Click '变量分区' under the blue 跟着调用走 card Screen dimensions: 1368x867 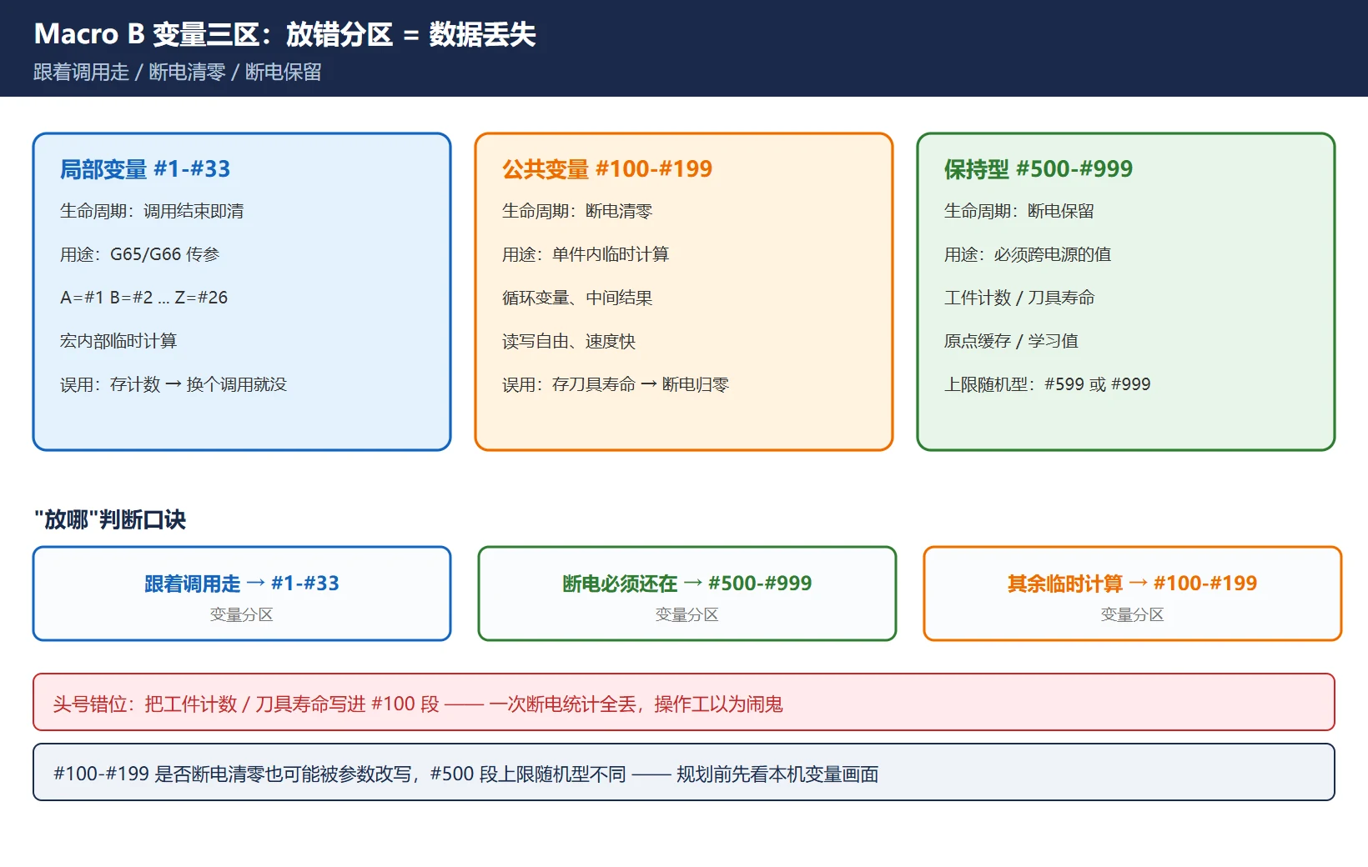242,614
